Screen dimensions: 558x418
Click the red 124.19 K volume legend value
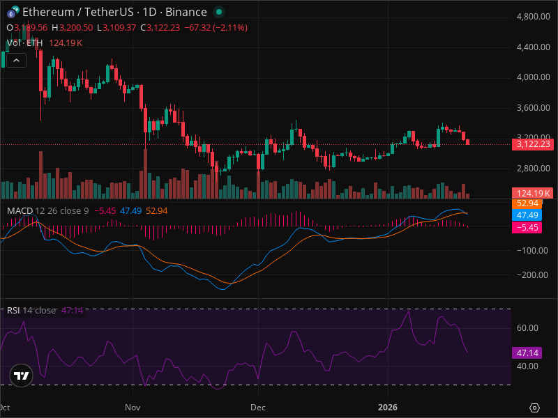(66, 43)
